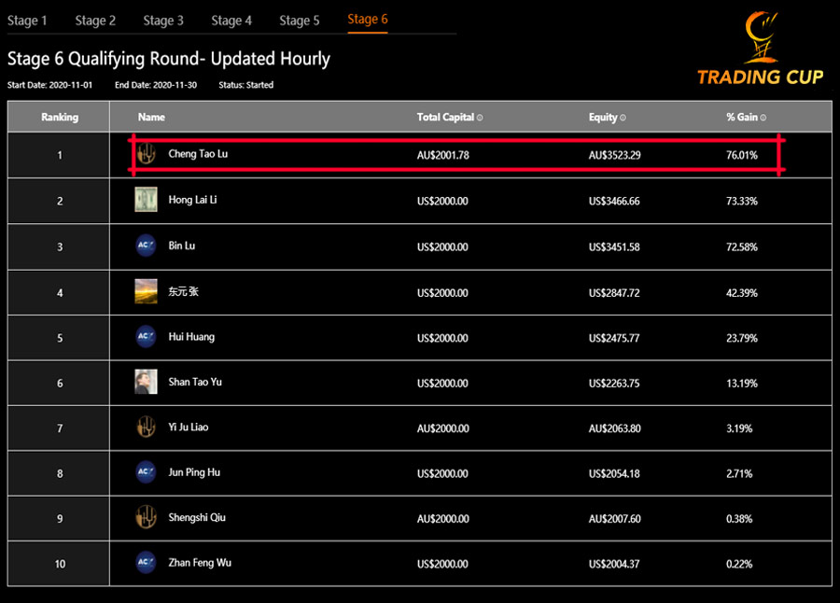Click Shengshi Qiu's trophy avatar icon
Viewport: 840px width, 603px height.
(x=146, y=517)
